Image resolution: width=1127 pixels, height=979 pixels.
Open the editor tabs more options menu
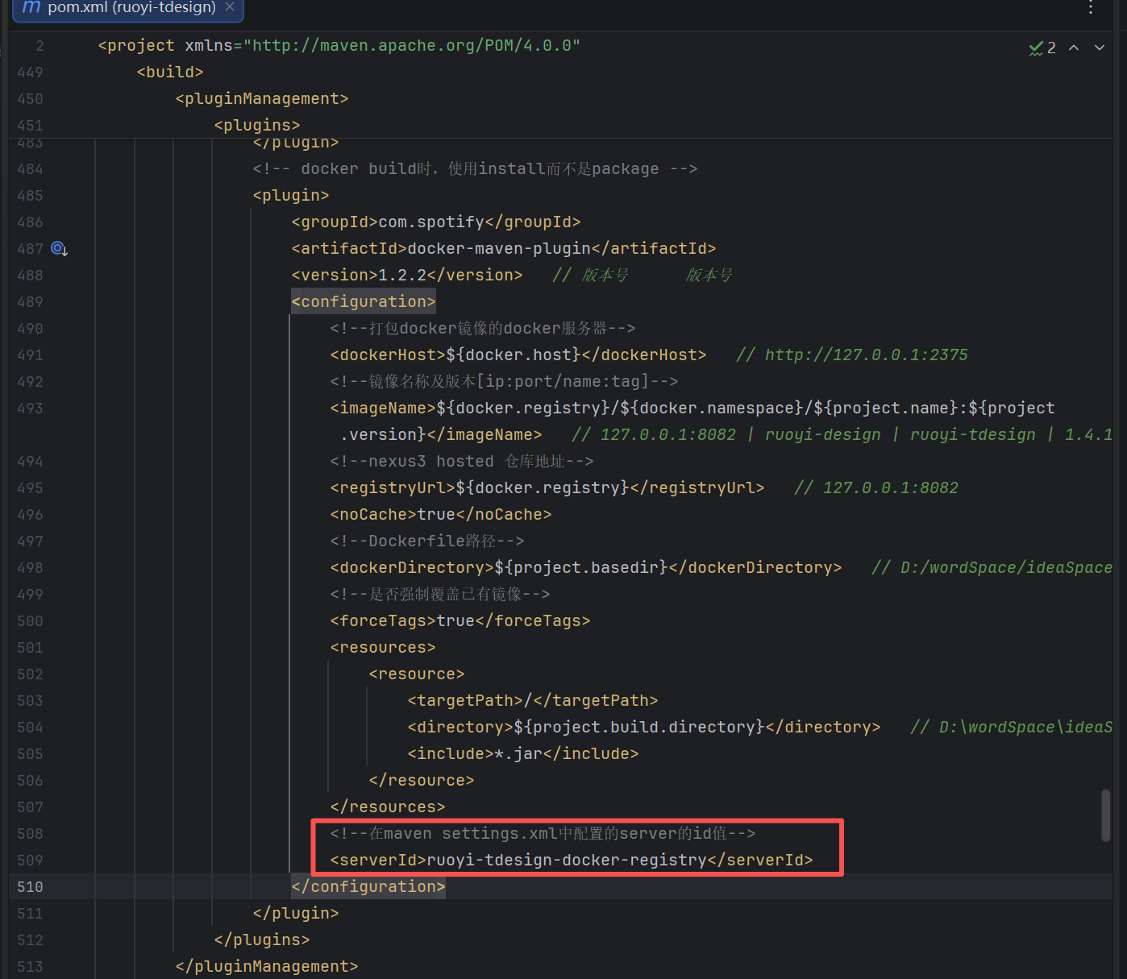click(x=1091, y=7)
